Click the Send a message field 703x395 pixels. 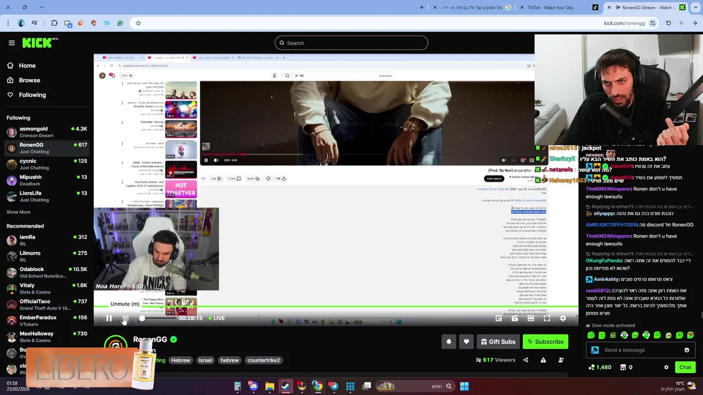pyautogui.click(x=640, y=350)
